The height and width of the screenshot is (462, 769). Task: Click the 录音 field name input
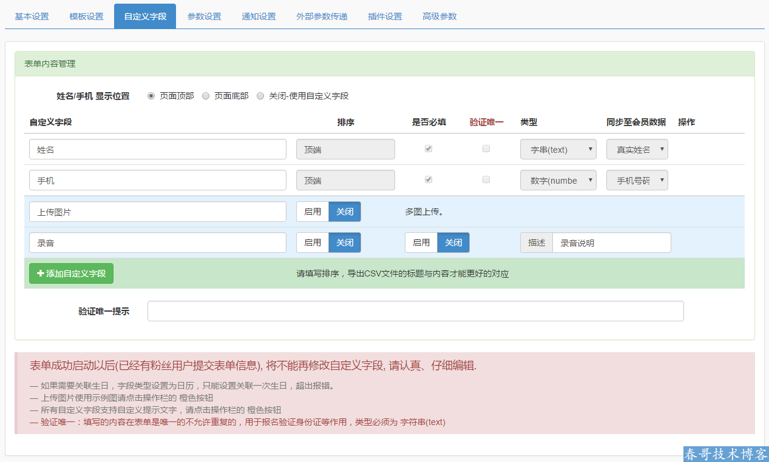click(158, 243)
